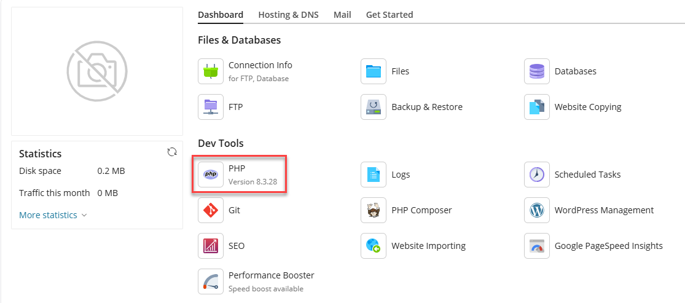Click the PHP text label

tap(237, 168)
